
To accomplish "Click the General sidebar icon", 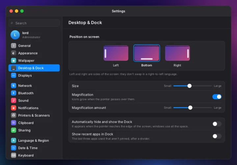I will pos(13,46).
